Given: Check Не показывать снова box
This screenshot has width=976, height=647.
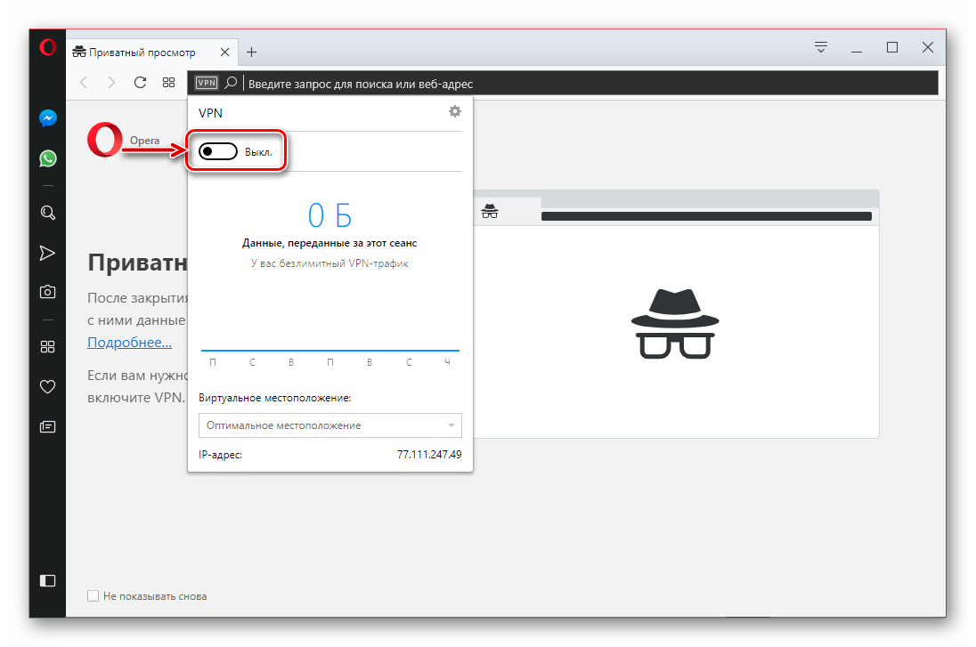Looking at the screenshot, I should click(94, 596).
